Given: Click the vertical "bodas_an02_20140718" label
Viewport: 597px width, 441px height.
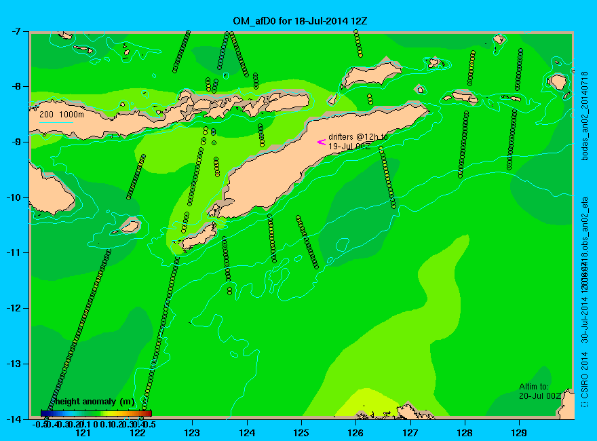Looking at the screenshot, I should pyautogui.click(x=585, y=116).
